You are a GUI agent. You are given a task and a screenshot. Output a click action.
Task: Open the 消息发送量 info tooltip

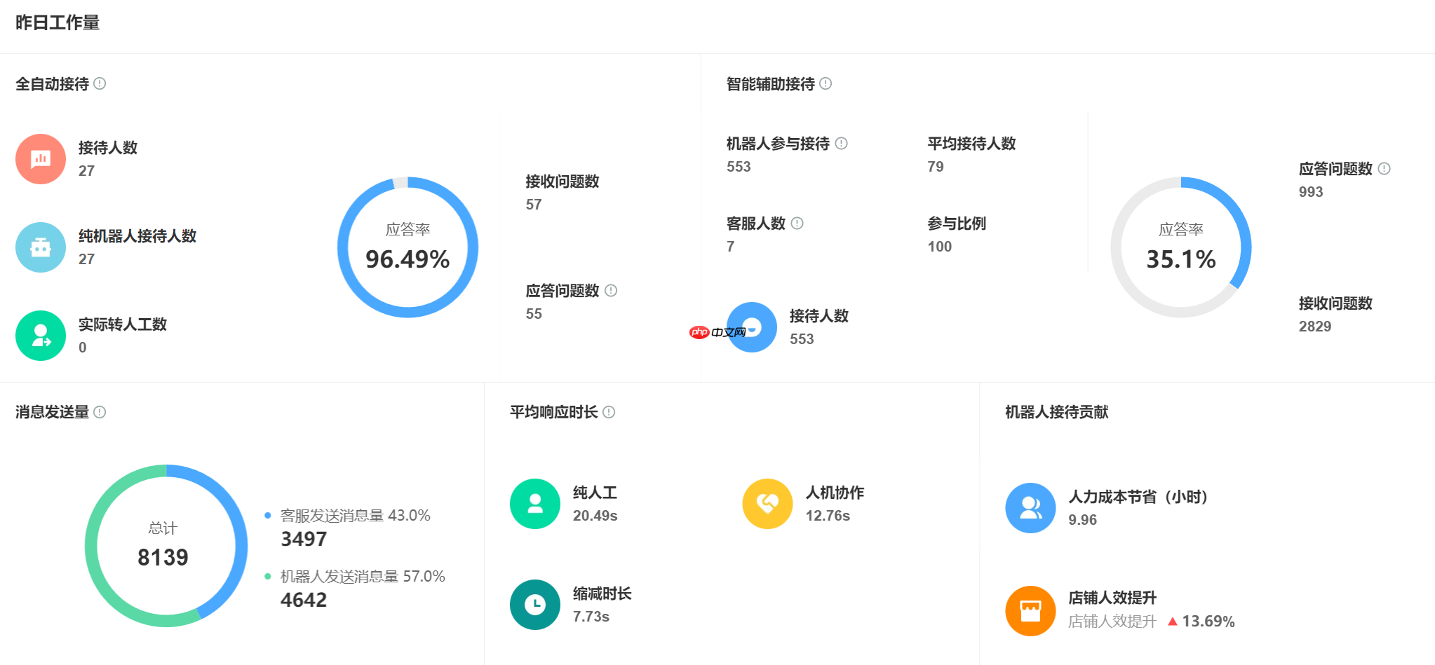click(99, 413)
